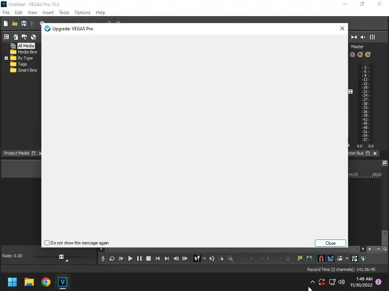Open the Normal Edit tool dropdown arrow
Viewport: 389px width, 291px height.
204,258
